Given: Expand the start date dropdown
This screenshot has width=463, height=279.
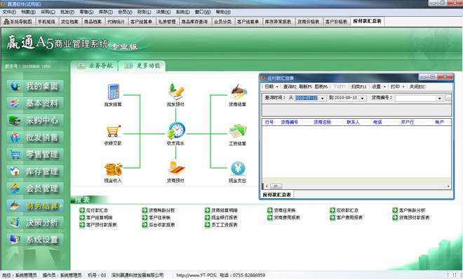Looking at the screenshot, I should 322,98.
